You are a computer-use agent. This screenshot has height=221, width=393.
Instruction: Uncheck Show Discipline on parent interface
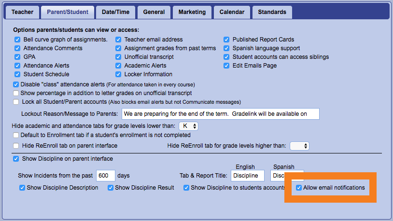click(16, 159)
